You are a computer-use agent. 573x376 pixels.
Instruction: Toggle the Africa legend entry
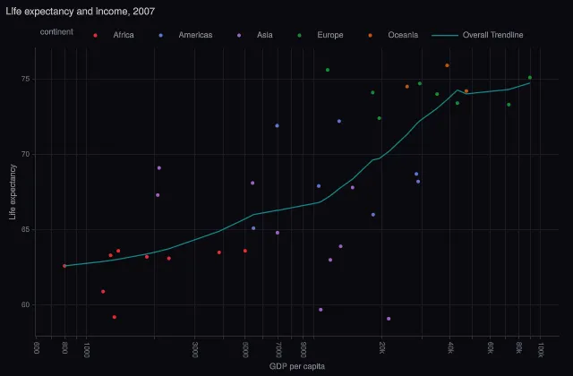115,35
